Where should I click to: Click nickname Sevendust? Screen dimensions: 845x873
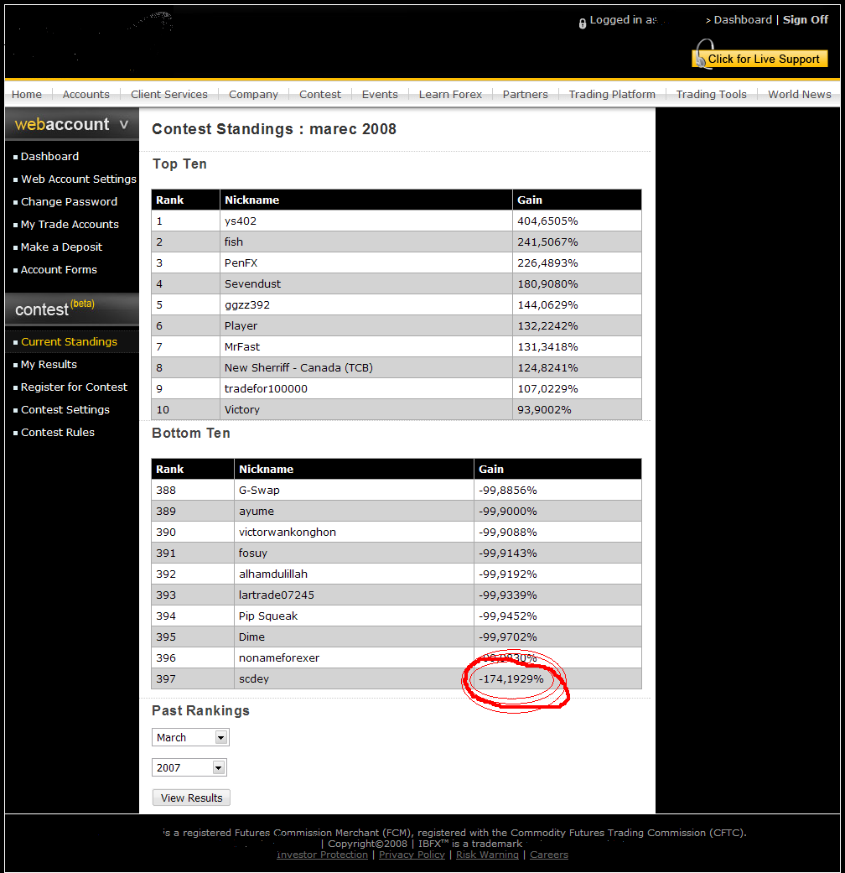tap(252, 284)
